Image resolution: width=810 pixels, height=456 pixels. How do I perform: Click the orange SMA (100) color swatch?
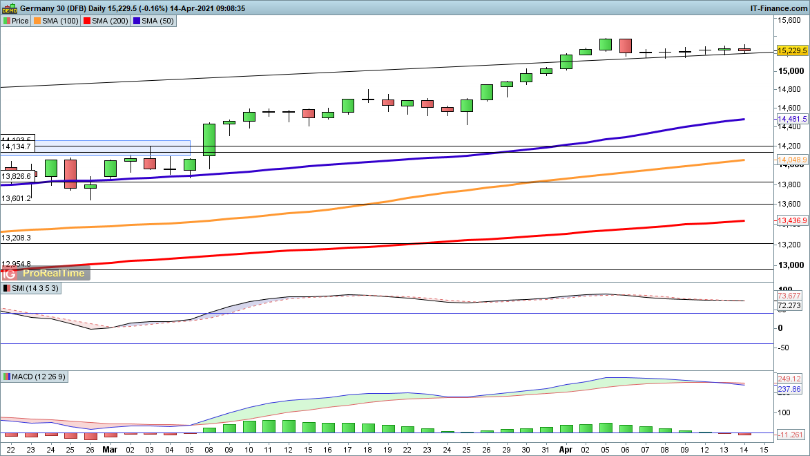click(38, 21)
